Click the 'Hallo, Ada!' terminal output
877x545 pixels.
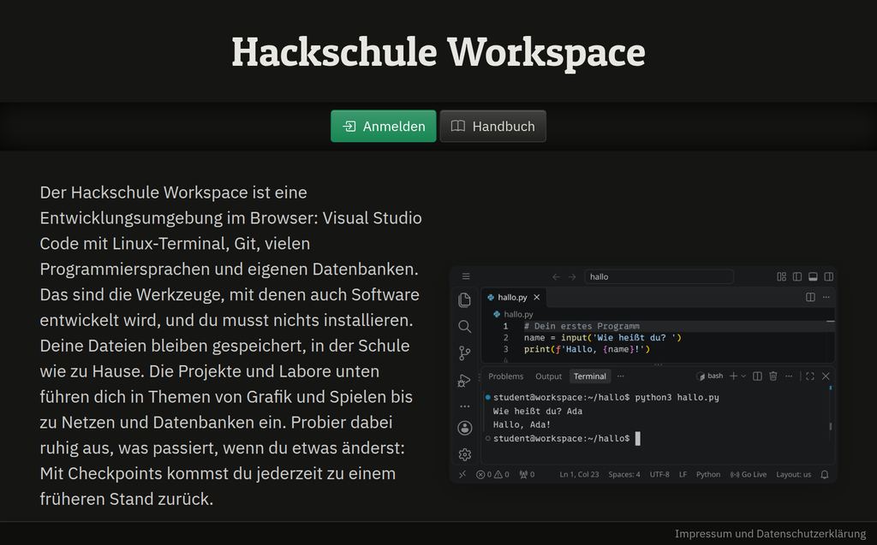pos(522,424)
